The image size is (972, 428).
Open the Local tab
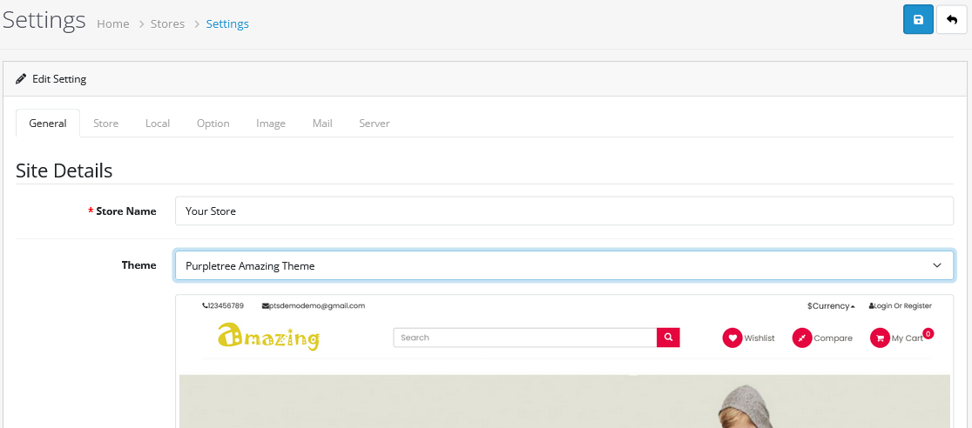point(158,124)
